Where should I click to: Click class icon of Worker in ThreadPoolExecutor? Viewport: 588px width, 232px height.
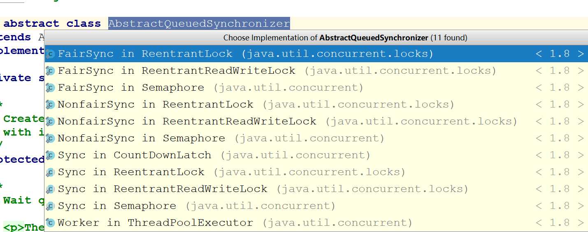tap(50, 223)
